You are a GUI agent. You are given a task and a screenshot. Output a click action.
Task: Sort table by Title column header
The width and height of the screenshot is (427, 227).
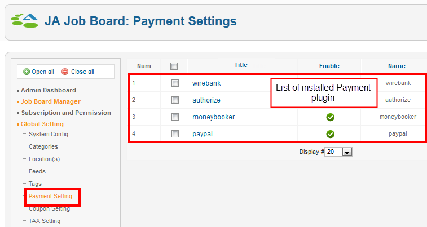(241, 65)
